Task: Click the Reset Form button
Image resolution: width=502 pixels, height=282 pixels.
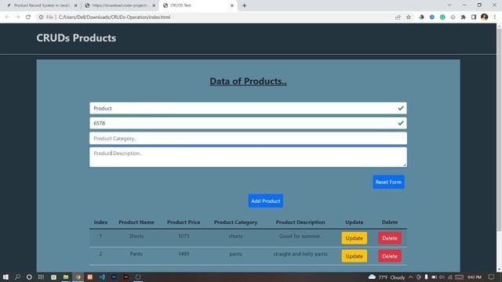Action: pos(388,182)
